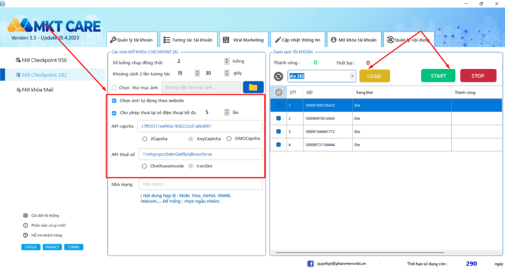
Task: Switch to the Viral Marketing tab
Action: pyautogui.click(x=243, y=40)
